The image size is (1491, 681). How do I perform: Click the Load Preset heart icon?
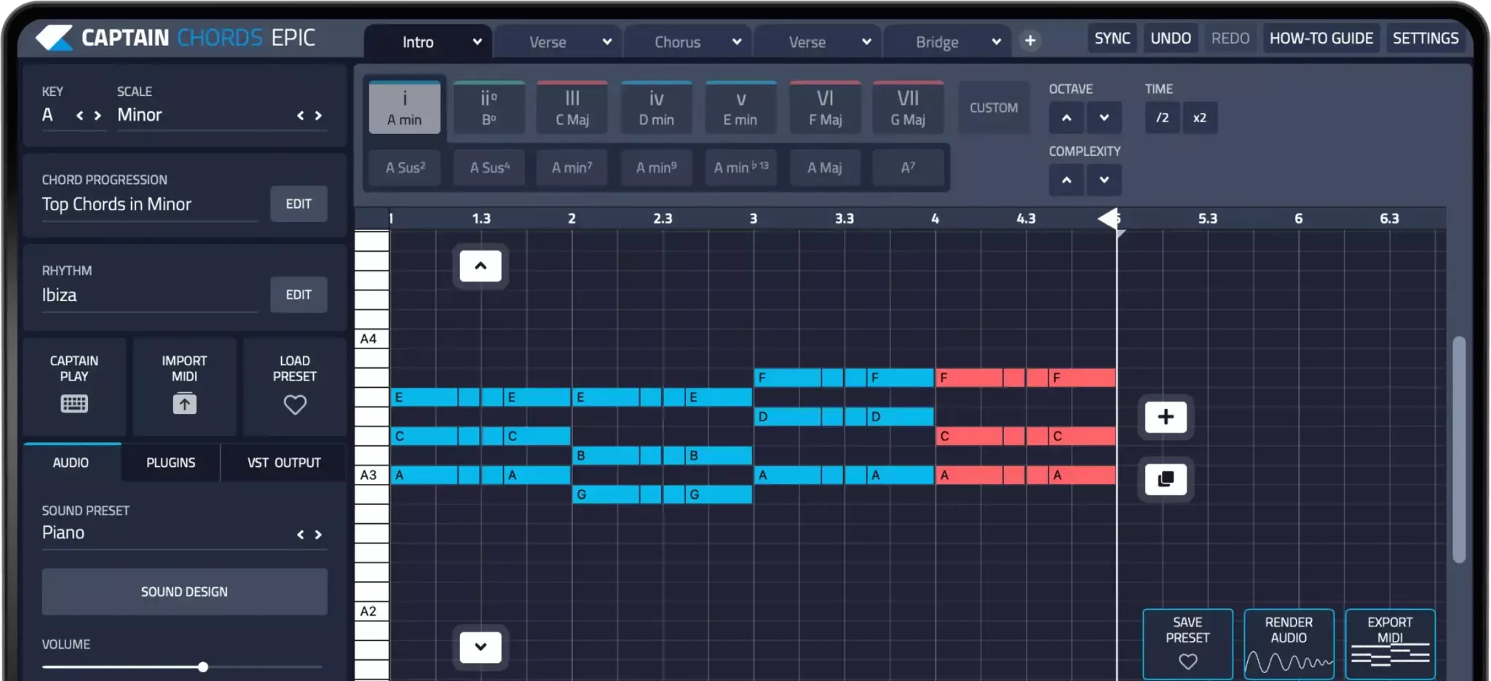click(x=294, y=405)
